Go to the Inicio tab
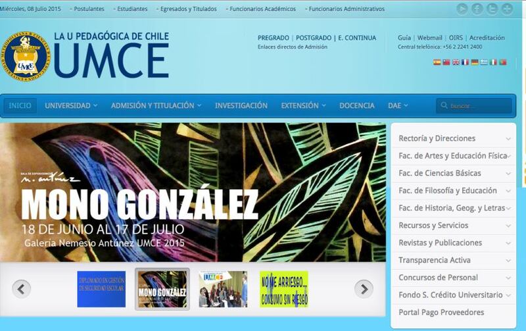 coord(20,106)
